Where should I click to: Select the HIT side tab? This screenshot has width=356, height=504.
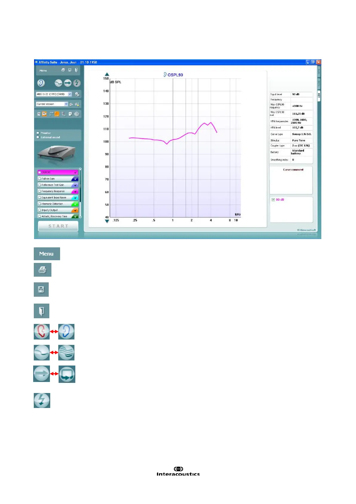coord(319,96)
